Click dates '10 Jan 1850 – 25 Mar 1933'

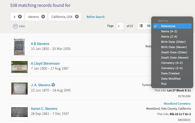pos(51,49)
